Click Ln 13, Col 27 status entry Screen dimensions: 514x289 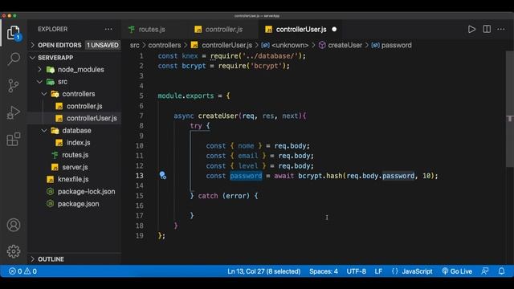(x=264, y=271)
